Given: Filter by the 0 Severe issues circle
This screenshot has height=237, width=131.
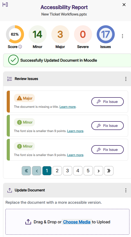Looking at the screenshot, I should (x=83, y=34).
